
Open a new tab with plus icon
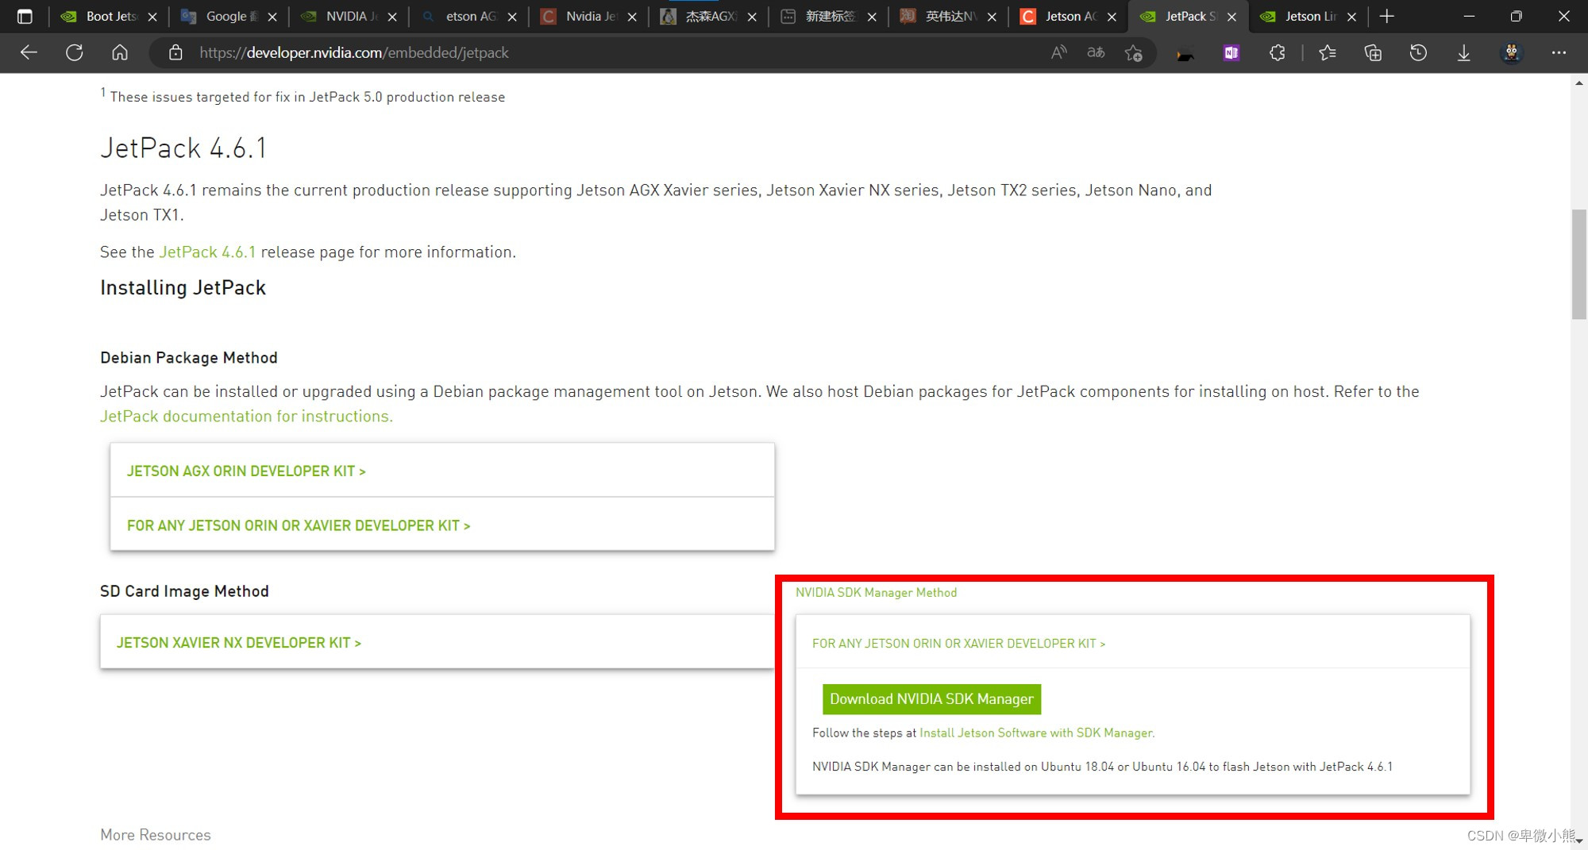pos(1386,17)
